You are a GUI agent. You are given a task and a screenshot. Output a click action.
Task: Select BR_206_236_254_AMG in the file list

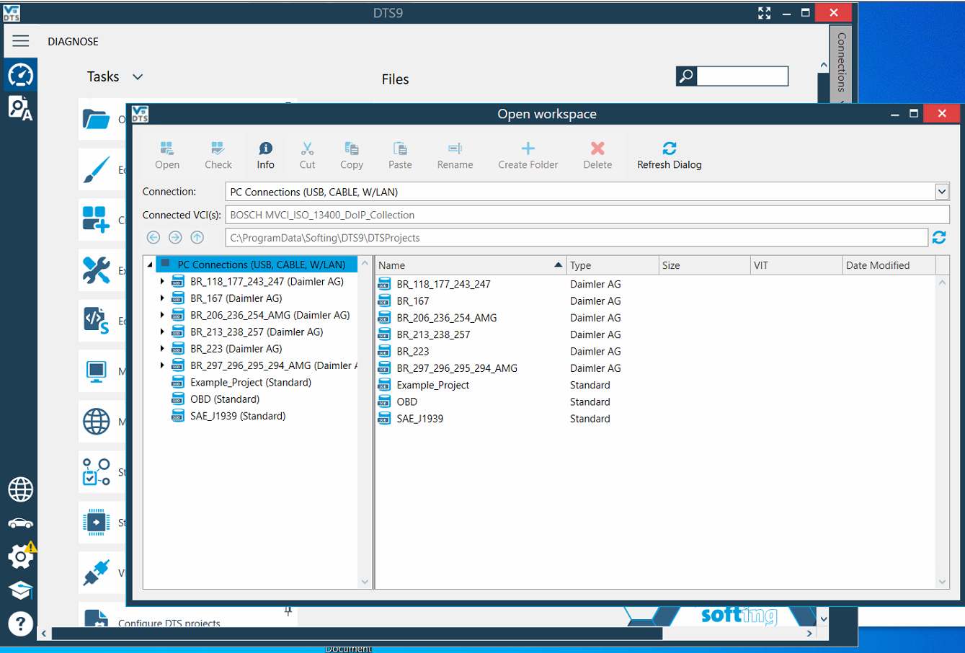pyautogui.click(x=446, y=318)
